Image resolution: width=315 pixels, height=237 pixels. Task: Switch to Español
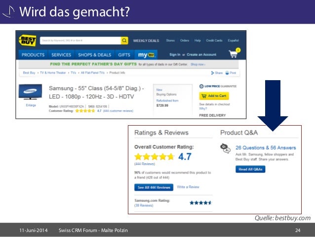(x=233, y=41)
